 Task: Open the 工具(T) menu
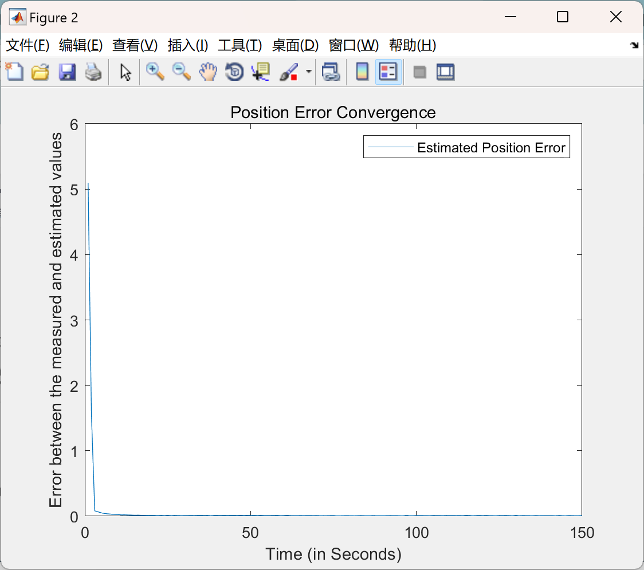click(240, 45)
